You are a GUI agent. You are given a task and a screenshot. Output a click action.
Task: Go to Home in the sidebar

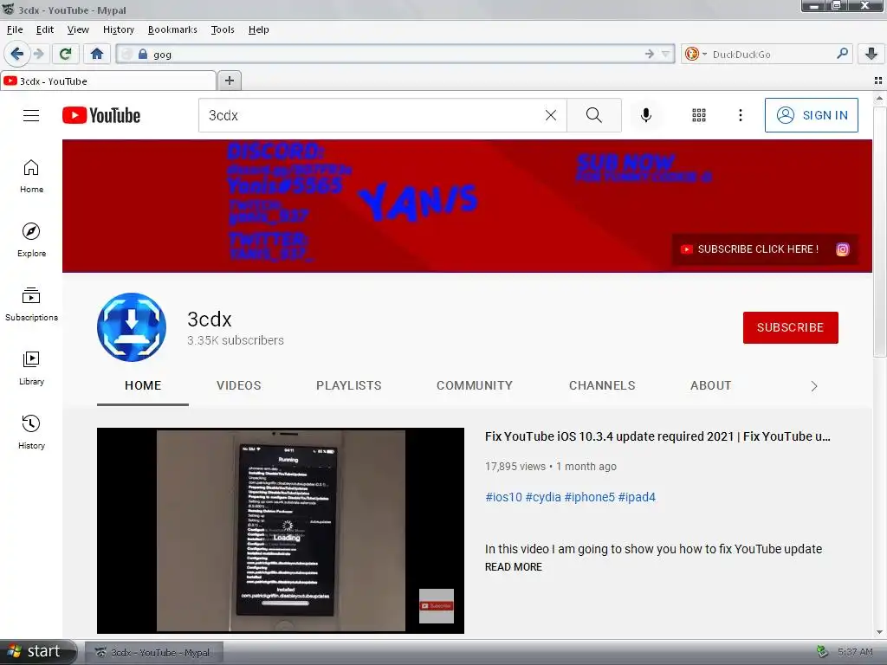point(31,177)
